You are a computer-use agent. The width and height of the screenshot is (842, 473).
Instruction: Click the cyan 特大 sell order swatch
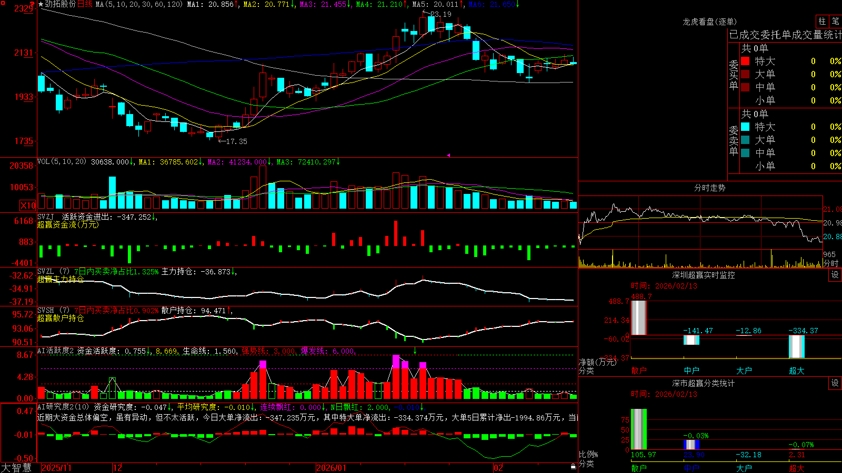pos(745,127)
